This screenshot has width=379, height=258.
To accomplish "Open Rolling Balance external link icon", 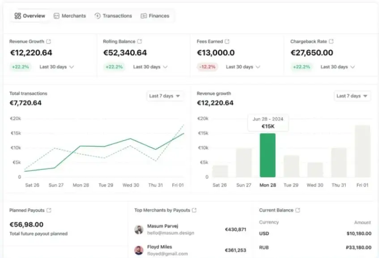I will (140, 42).
